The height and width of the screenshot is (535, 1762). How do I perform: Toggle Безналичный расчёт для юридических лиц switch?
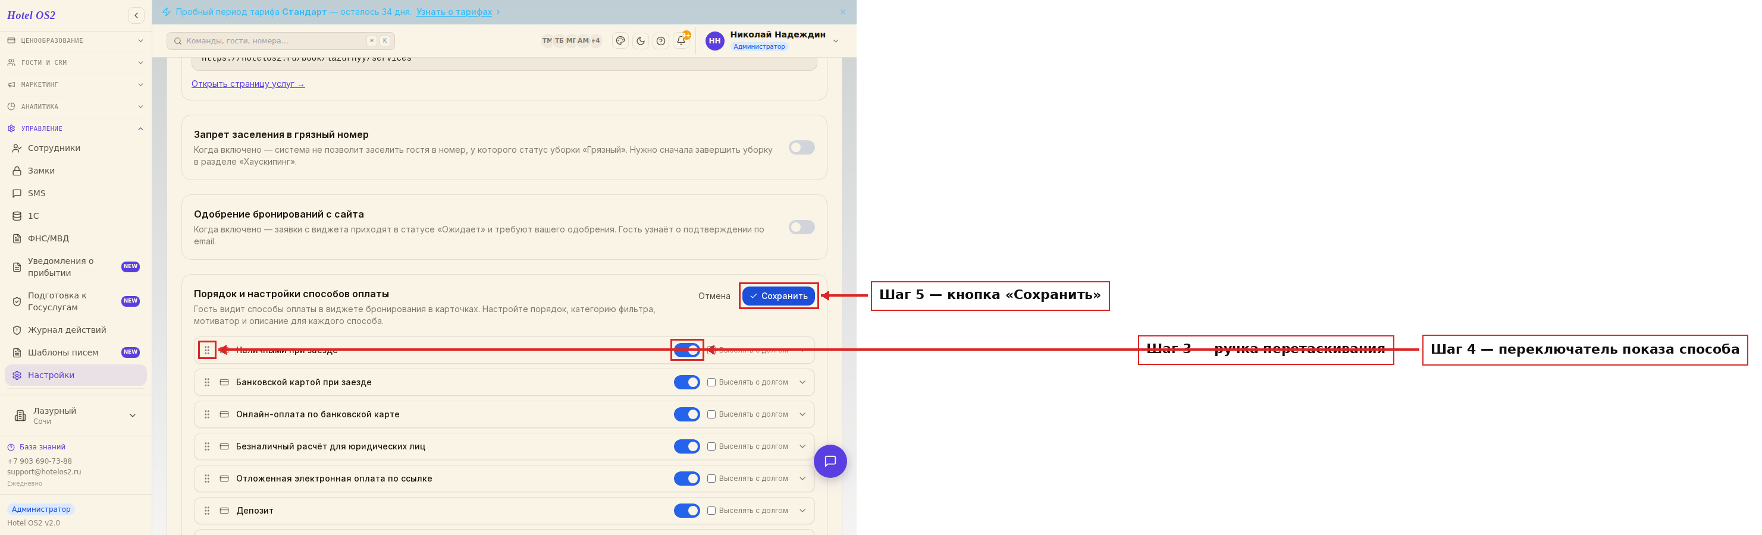coord(686,447)
